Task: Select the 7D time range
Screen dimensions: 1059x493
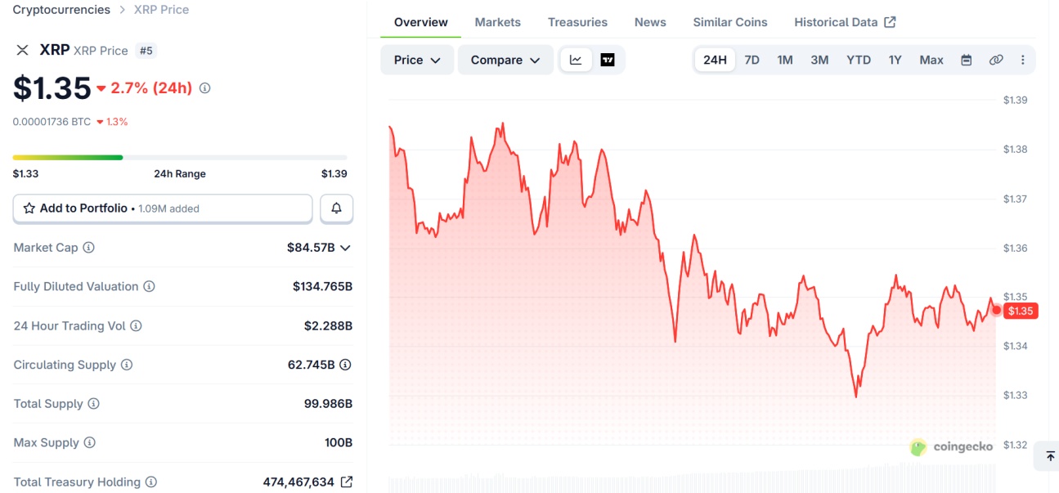Action: [752, 60]
